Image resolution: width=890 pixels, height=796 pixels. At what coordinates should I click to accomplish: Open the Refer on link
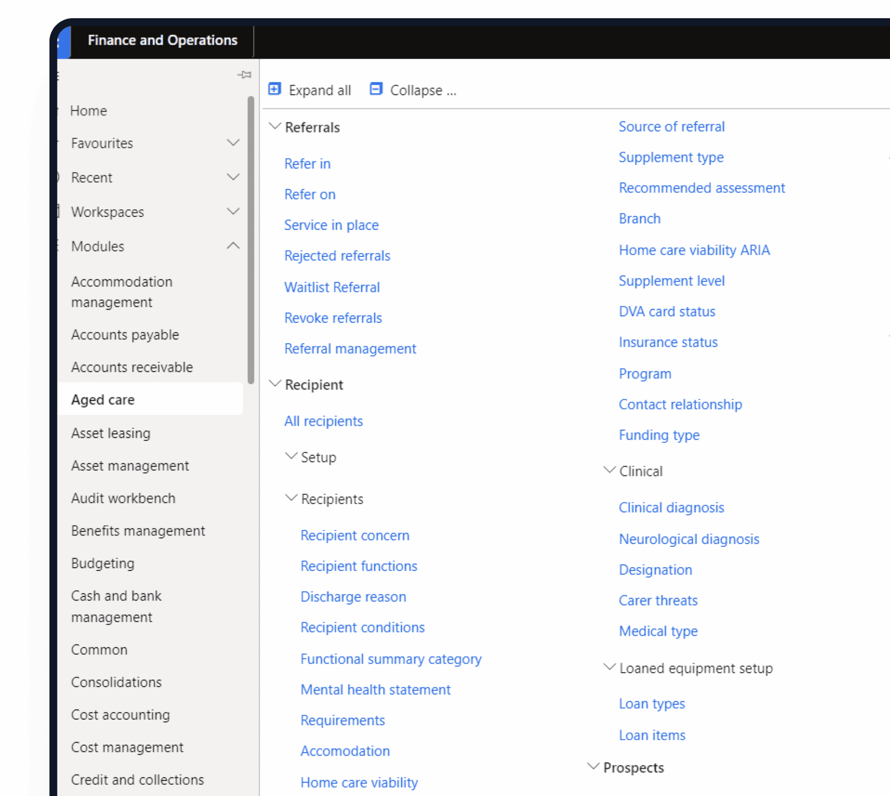tap(310, 195)
